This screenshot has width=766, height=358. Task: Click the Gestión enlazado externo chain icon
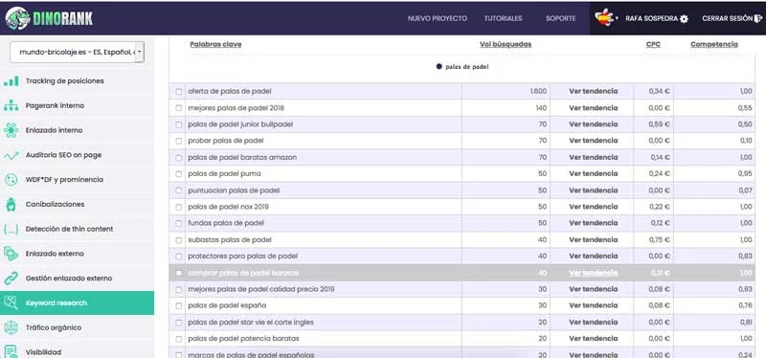point(11,279)
